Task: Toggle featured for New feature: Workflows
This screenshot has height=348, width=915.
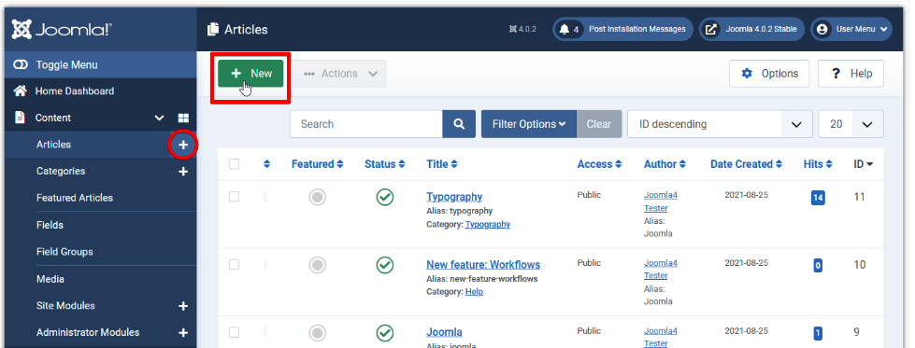Action: tap(317, 266)
